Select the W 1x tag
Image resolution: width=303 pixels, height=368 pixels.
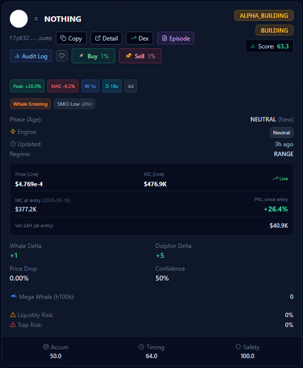tap(90, 86)
